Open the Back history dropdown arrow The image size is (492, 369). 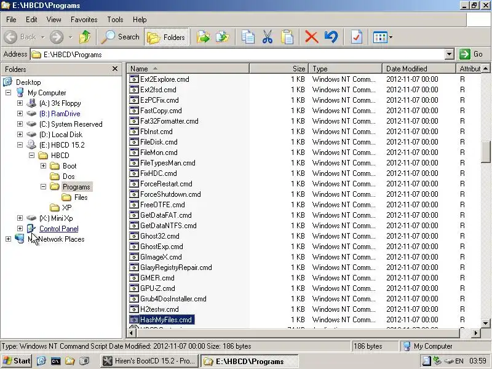pos(42,37)
